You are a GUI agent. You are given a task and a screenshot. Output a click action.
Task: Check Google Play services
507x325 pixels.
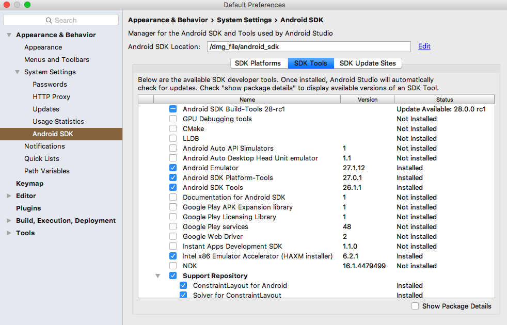point(173,227)
